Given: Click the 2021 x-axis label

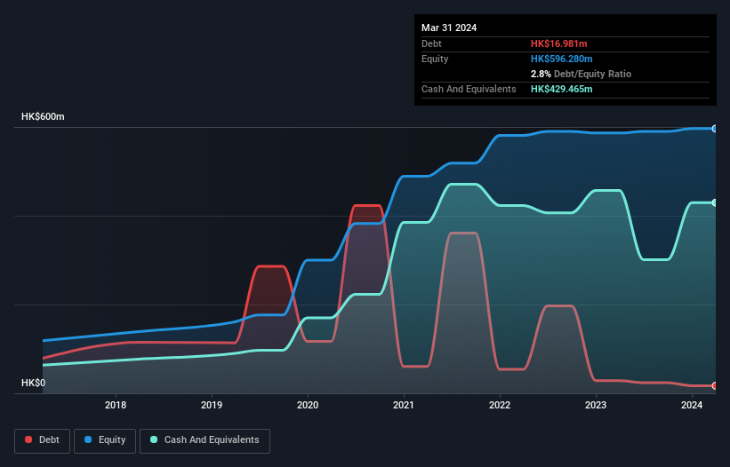Looking at the screenshot, I should [x=404, y=405].
